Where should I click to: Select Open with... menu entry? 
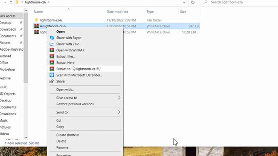(65, 89)
